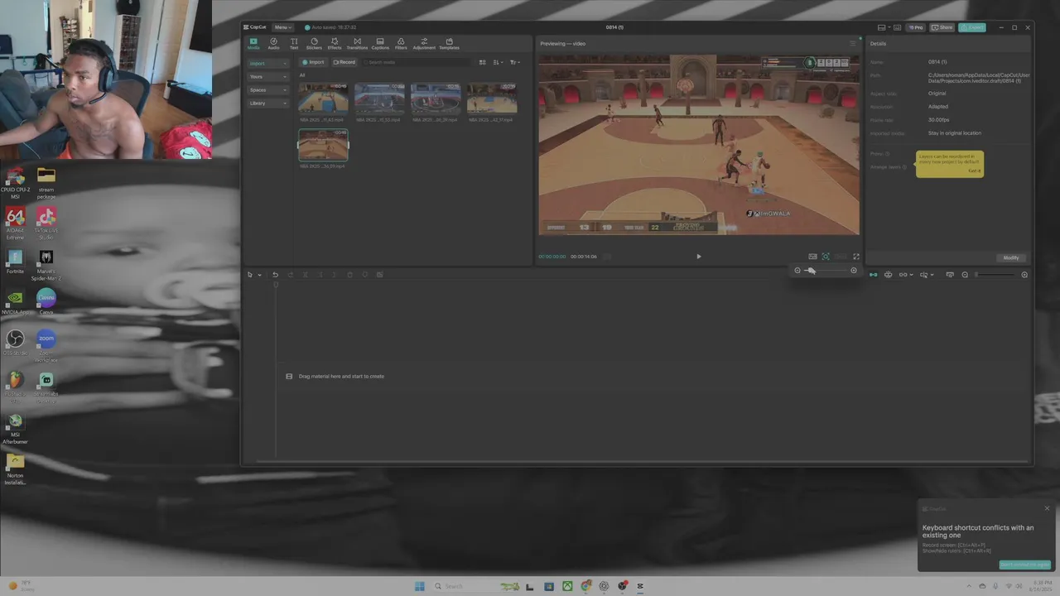Toggle main track magnet
This screenshot has width=1060, height=596.
tap(873, 275)
